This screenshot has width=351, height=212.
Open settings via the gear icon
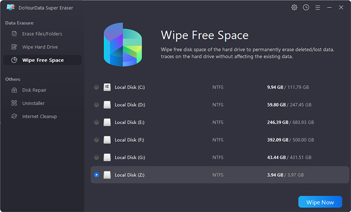[294, 7]
